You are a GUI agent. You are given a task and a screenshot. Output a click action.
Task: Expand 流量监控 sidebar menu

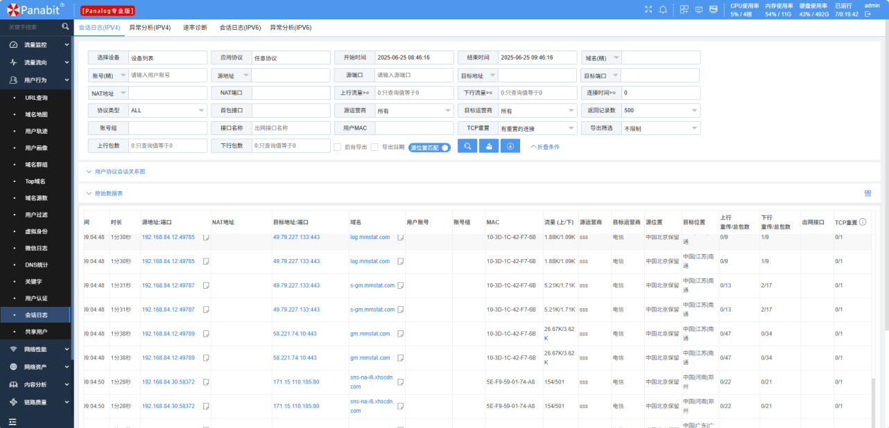pyautogui.click(x=37, y=44)
